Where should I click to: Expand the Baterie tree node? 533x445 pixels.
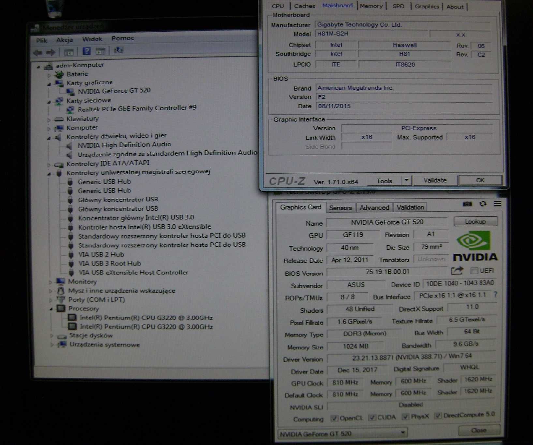click(x=49, y=75)
